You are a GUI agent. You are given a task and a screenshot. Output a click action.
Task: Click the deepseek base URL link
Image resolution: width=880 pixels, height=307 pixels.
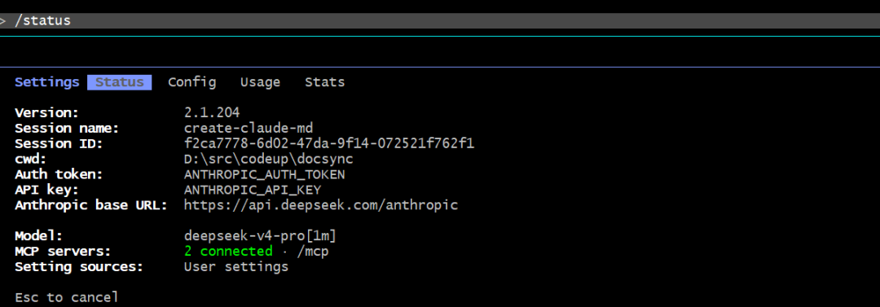[x=321, y=205]
